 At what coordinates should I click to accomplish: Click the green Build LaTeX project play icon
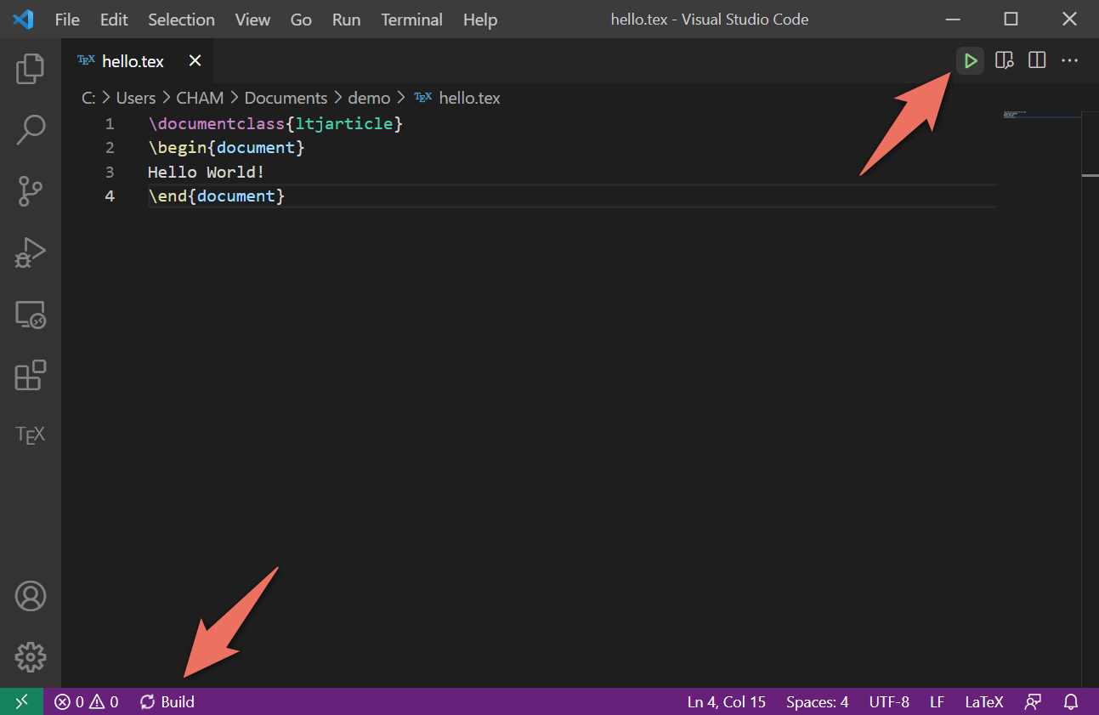(x=970, y=60)
